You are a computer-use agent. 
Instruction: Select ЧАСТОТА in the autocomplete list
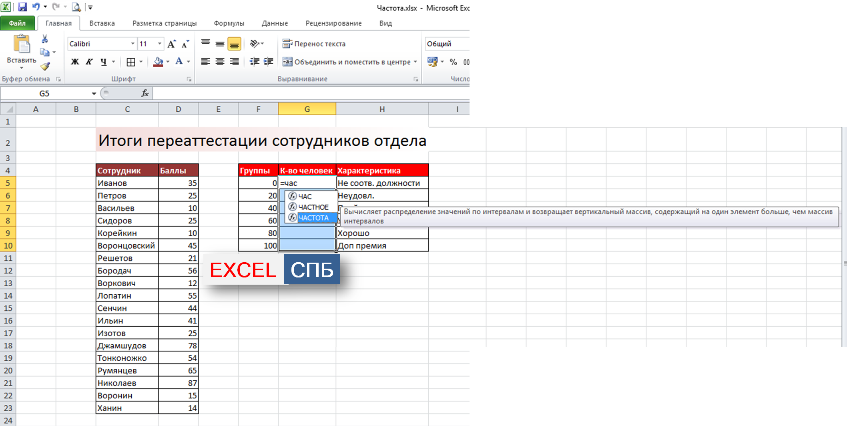(x=313, y=218)
